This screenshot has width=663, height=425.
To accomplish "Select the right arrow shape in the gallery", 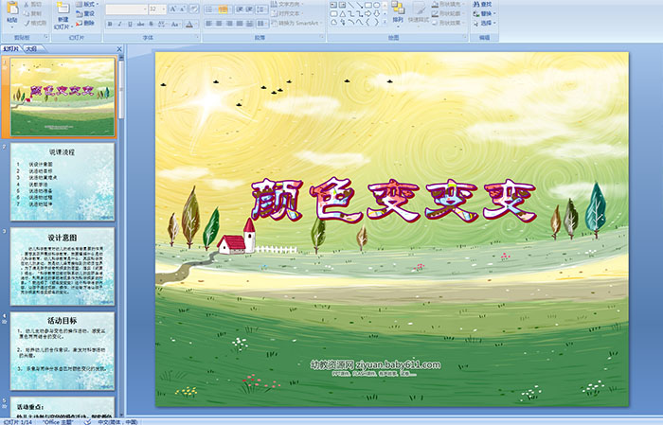I will [367, 13].
